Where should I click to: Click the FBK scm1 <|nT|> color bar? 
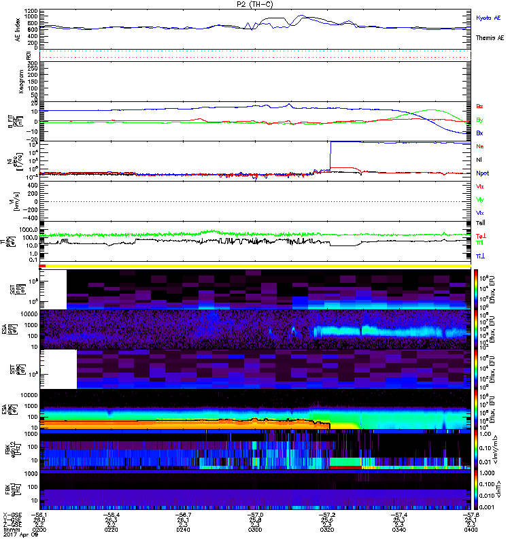tap(475, 490)
